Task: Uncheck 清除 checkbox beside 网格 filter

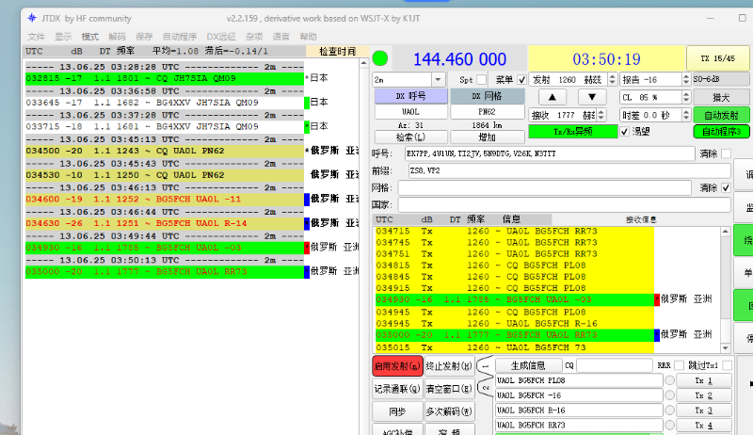Action: 726,187
